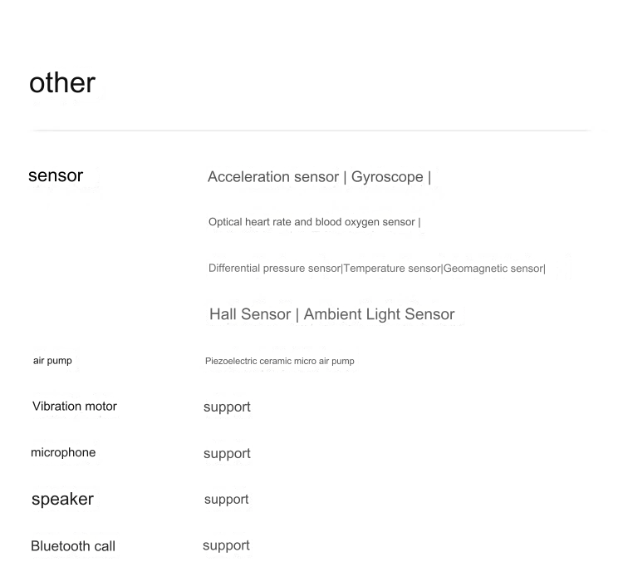The width and height of the screenshot is (623, 572).
Task: Click the 'Vibration motor' label
Action: click(75, 406)
